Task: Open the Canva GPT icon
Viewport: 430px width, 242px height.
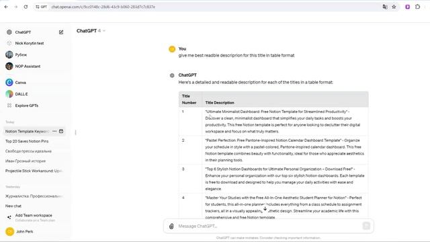Action: 9,82
